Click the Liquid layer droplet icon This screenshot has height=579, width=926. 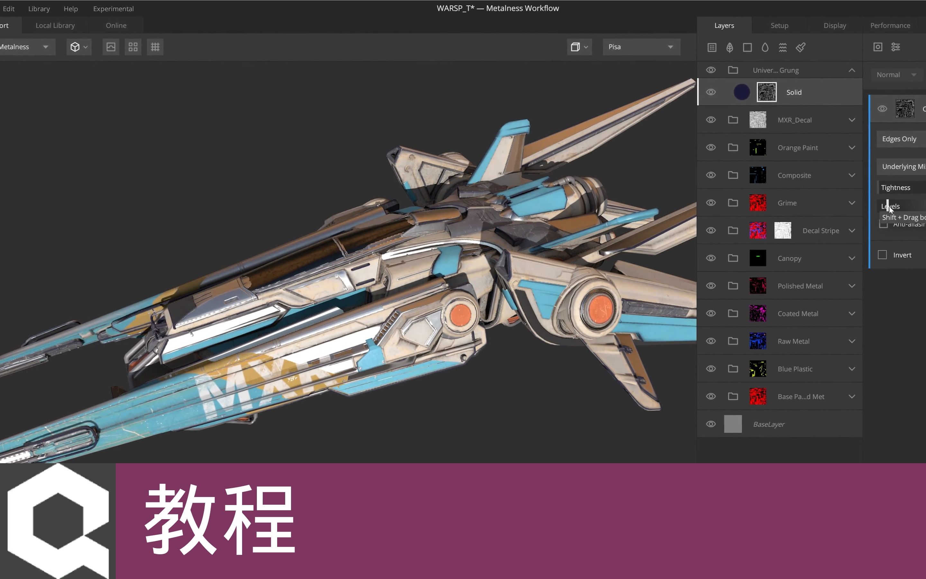765,47
